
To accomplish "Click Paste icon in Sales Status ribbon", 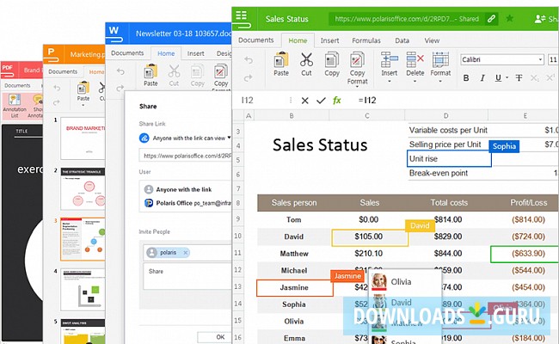I will pos(281,60).
